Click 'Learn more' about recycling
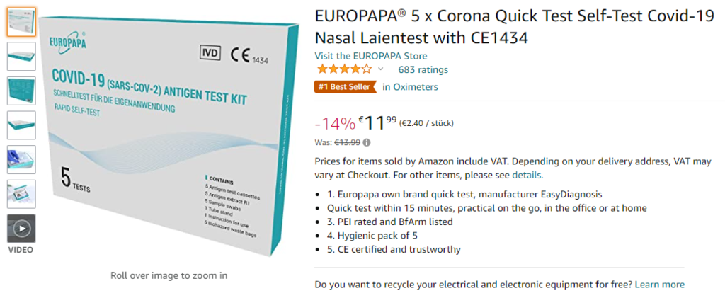The width and height of the screenshot is (725, 298). click(x=659, y=285)
